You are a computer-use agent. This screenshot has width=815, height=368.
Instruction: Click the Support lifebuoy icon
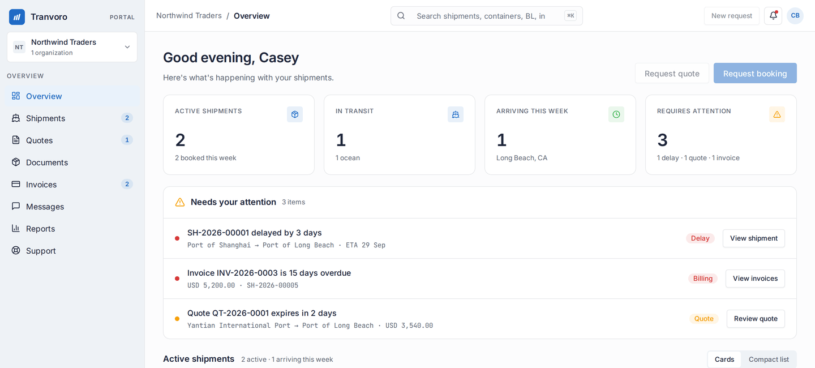16,250
